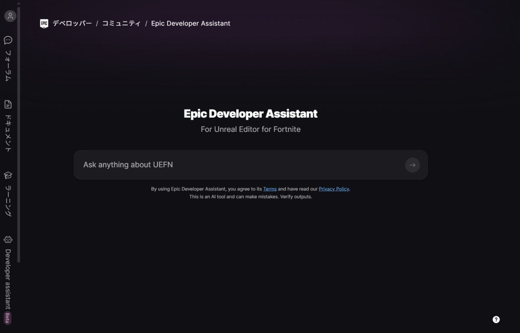Viewport: 520px width, 333px height.
Task: Select Developer assistant sidebar label
Action: [x=8, y=279]
